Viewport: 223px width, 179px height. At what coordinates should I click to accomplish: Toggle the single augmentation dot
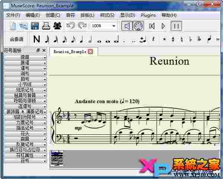tap(125, 41)
